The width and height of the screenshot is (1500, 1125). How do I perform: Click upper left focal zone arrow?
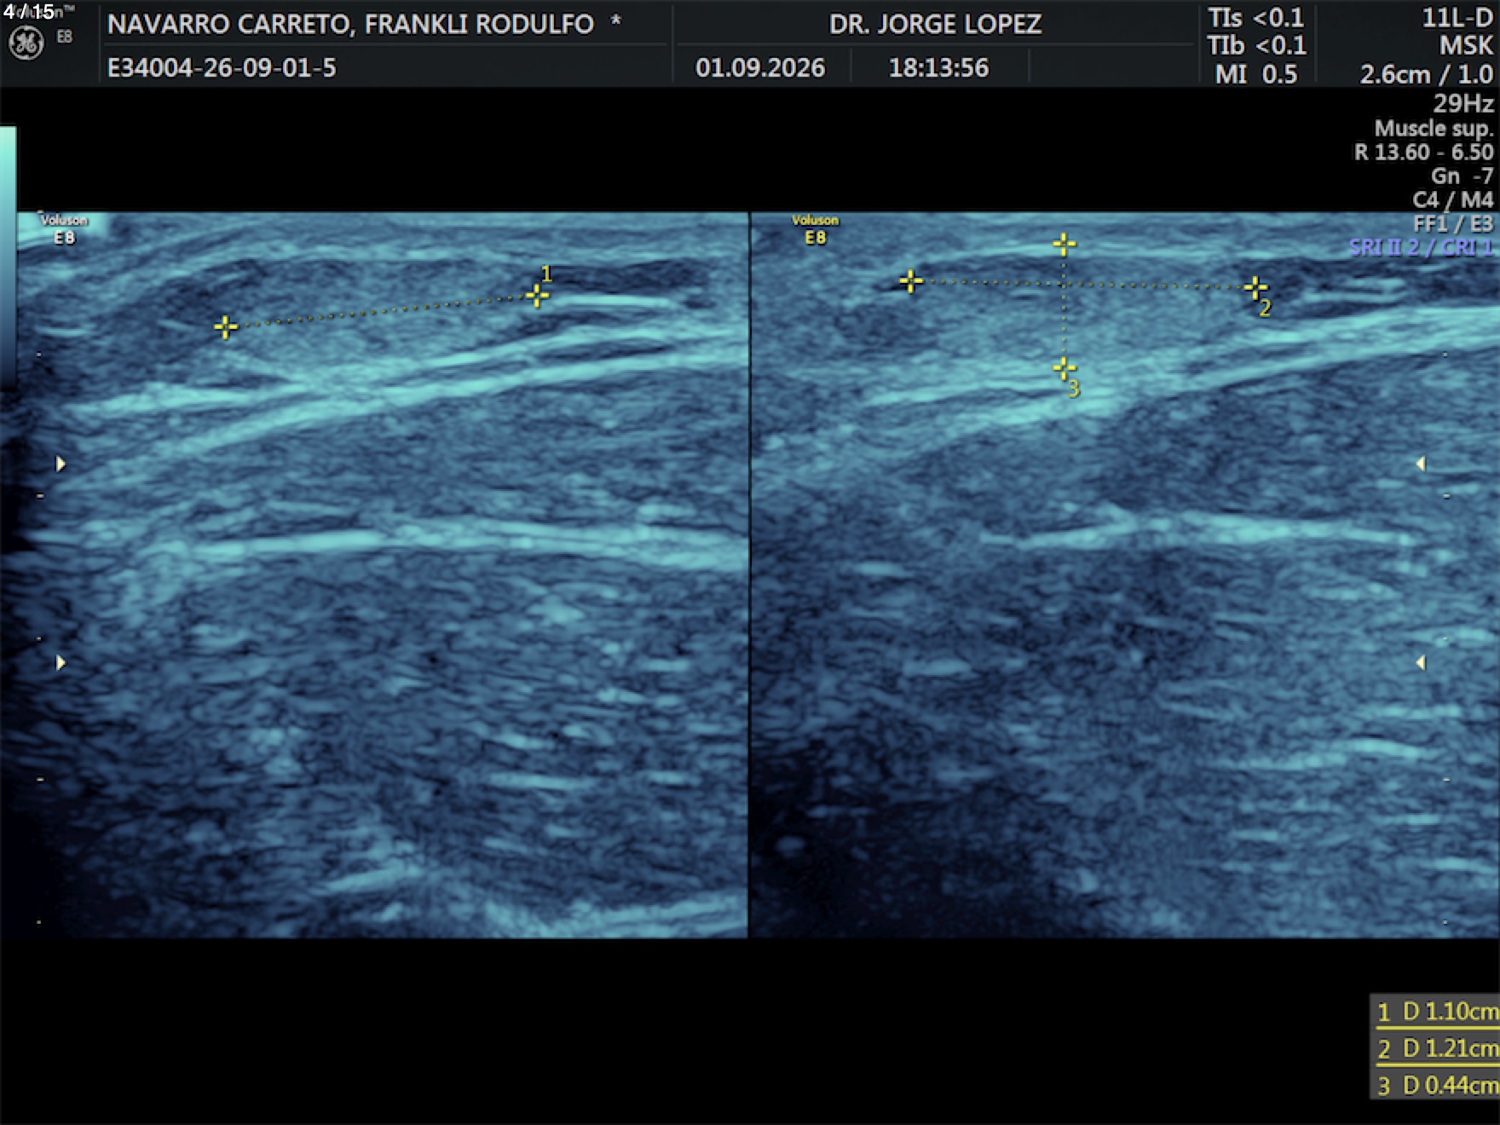point(61,464)
